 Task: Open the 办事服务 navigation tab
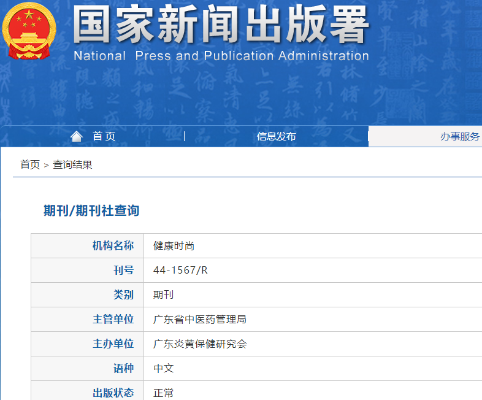[460, 136]
